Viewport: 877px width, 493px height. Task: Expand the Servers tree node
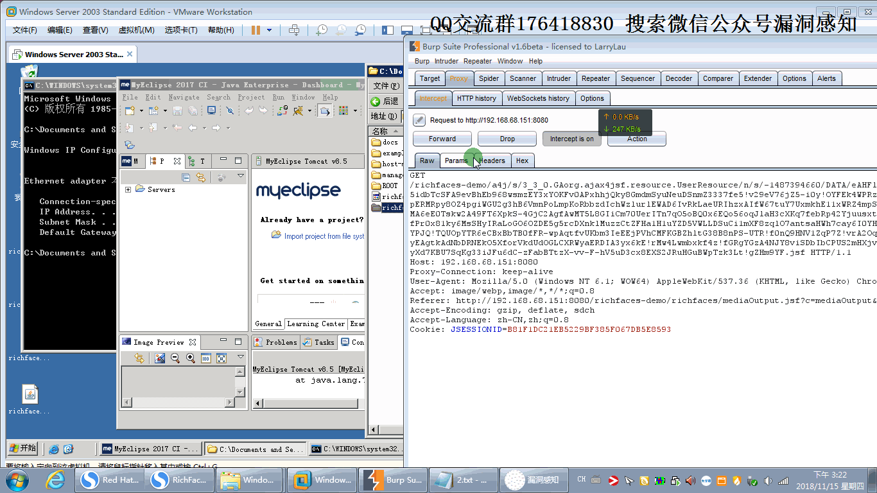(x=128, y=189)
